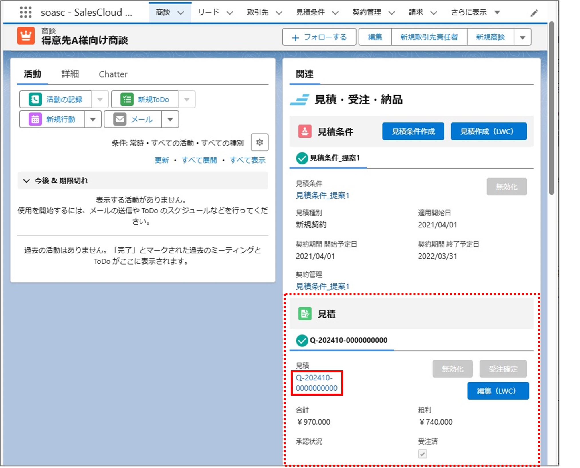
Task: Click the green 見積 document icon
Action: pos(305,314)
